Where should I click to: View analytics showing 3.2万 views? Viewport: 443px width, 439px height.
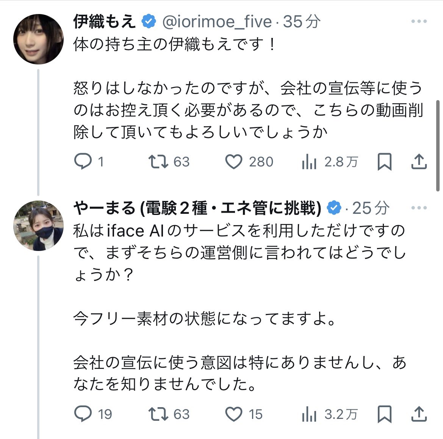(x=309, y=414)
